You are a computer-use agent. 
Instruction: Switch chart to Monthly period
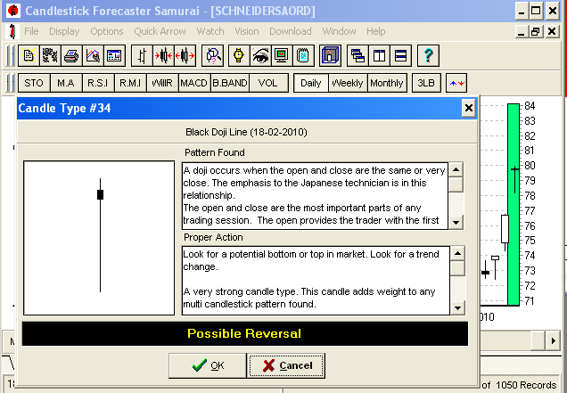tap(387, 83)
